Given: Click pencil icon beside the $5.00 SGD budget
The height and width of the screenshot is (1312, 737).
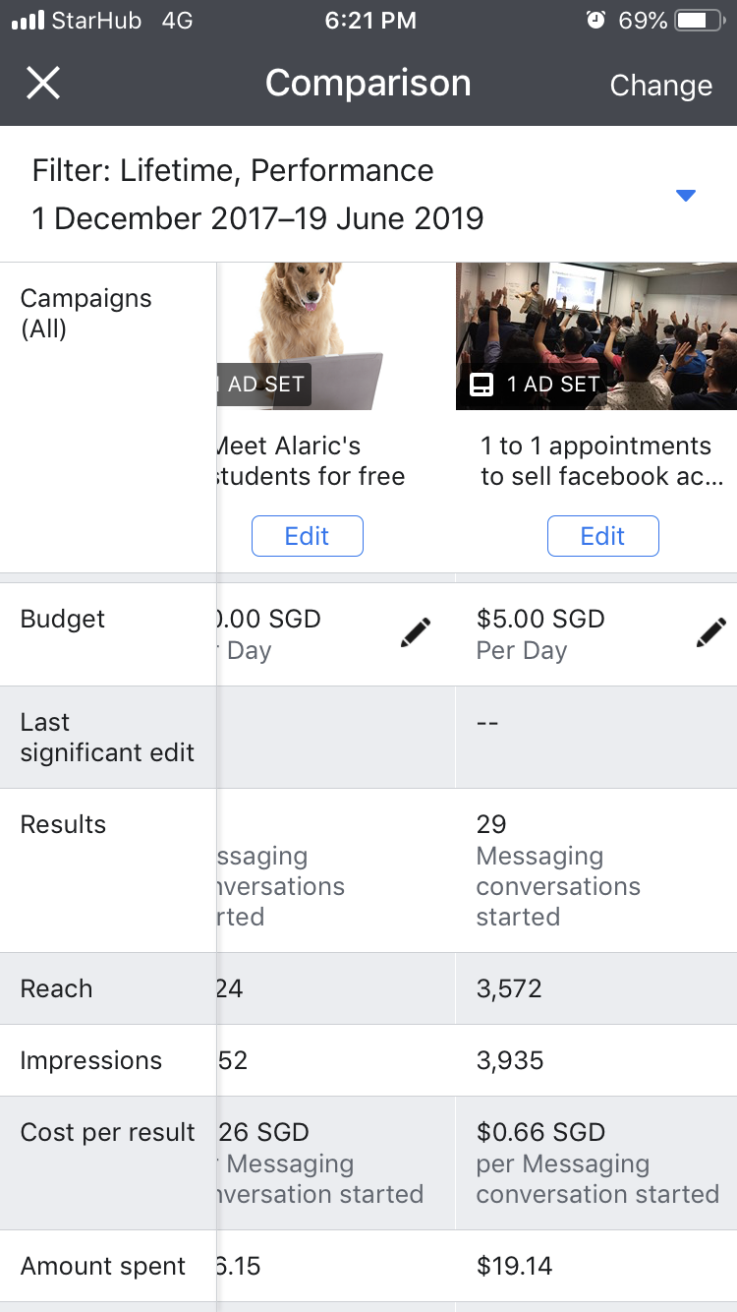Looking at the screenshot, I should 710,632.
